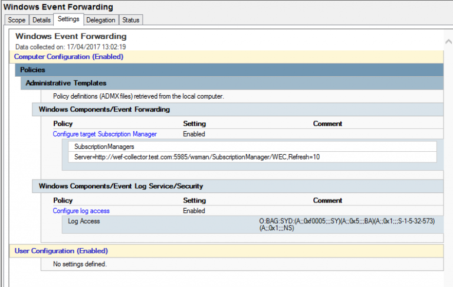Open Configure target Subscription Manager policy link

[x=104, y=134]
